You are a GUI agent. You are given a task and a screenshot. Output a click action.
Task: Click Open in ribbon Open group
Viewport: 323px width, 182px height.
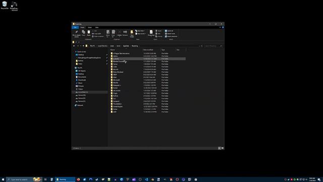(158, 31)
